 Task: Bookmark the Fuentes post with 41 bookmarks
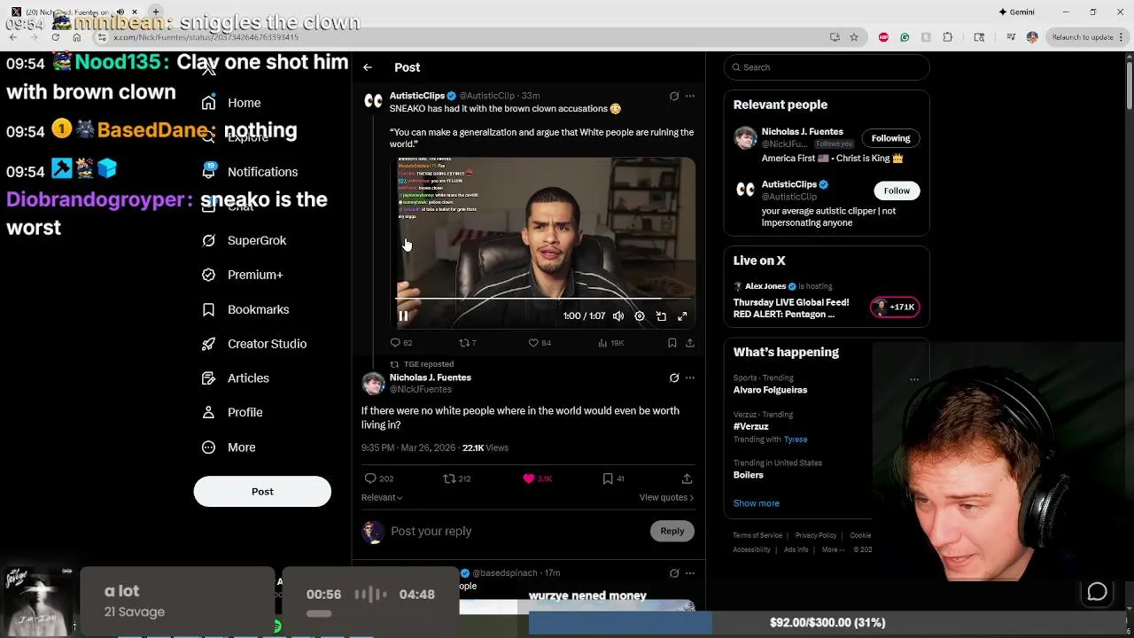[613, 478]
